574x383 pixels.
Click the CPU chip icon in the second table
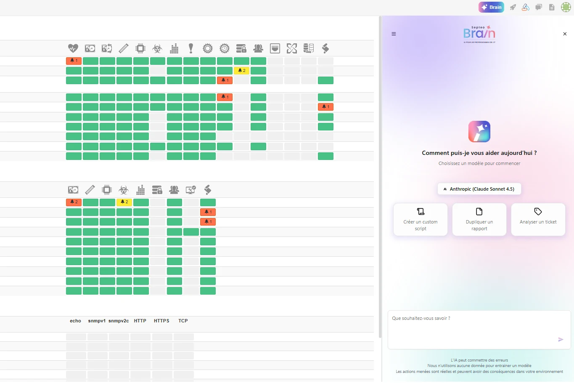[107, 190]
